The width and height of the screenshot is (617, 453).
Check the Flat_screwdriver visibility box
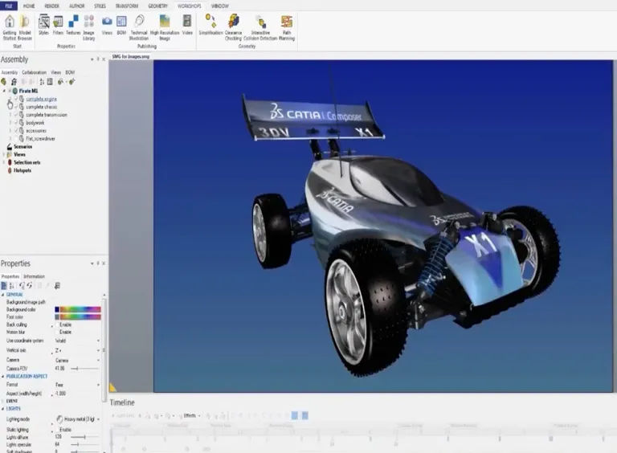[15, 138]
